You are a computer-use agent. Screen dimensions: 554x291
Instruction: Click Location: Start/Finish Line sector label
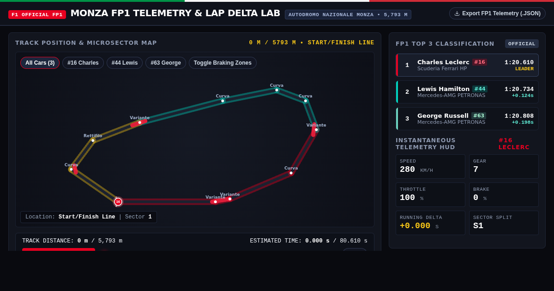coord(89,217)
